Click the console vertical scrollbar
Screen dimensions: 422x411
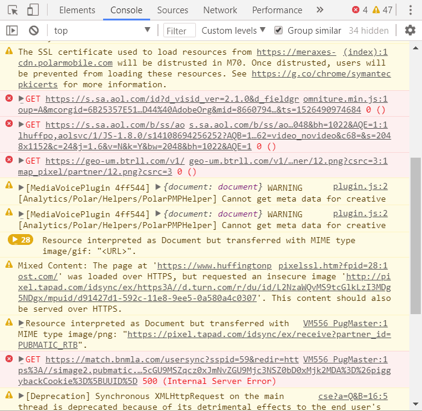click(x=415, y=235)
